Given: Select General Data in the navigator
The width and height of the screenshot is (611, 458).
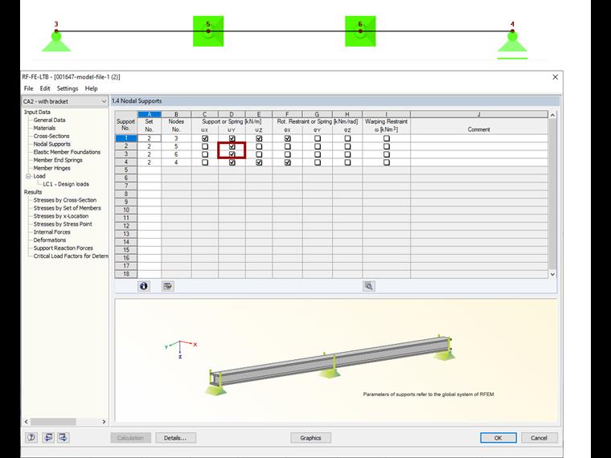Looking at the screenshot, I should 49,120.
